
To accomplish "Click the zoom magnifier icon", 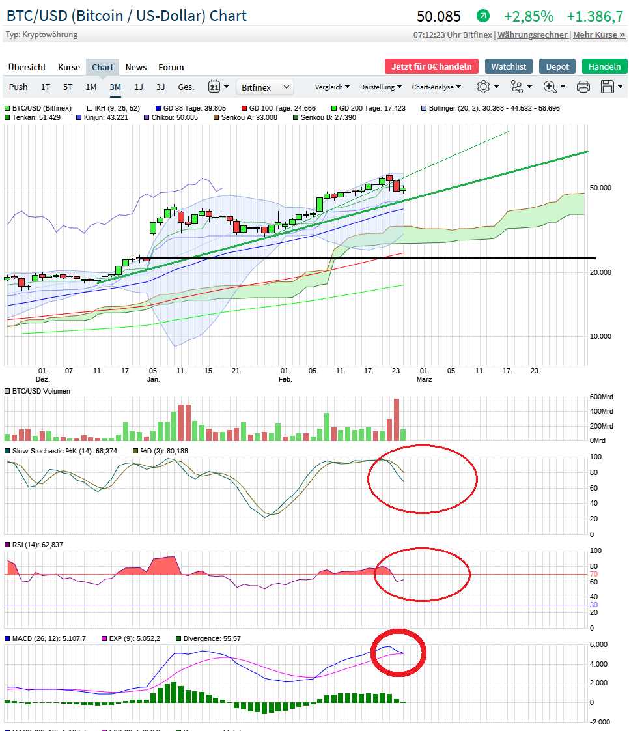I will (550, 87).
